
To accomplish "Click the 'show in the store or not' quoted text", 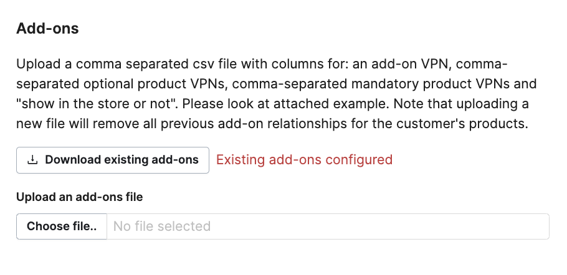I will click(97, 104).
